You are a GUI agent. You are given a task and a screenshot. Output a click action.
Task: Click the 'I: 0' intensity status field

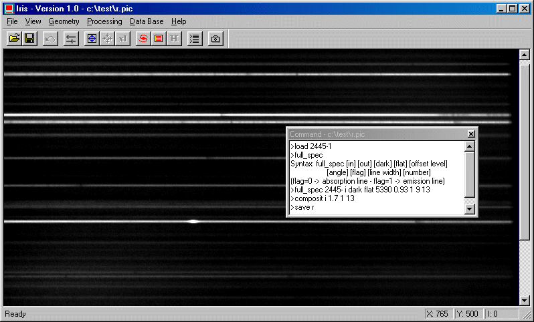(502, 313)
